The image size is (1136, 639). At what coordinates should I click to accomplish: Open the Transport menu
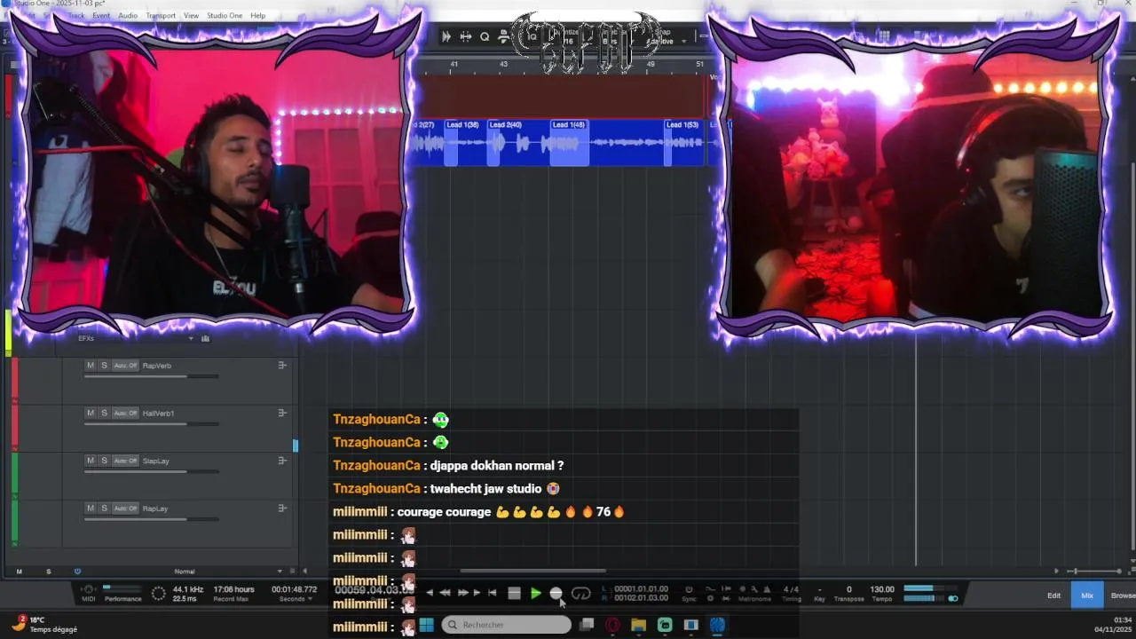coord(161,16)
